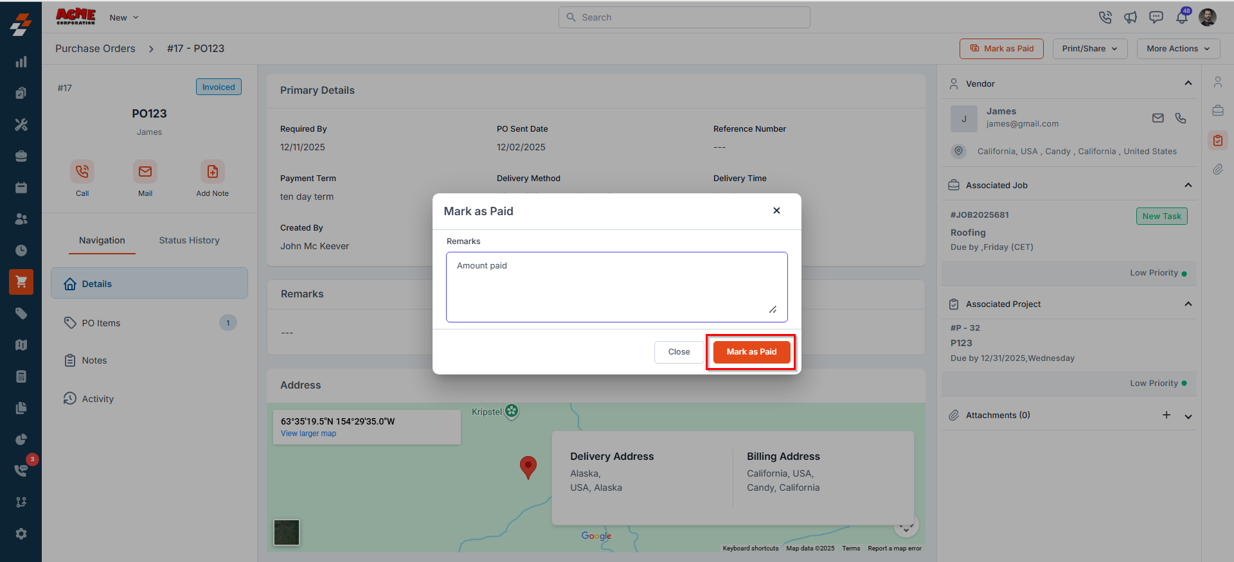Screen dimensions: 1234x562
Task: Collapse the Vendor section
Action: (1188, 83)
